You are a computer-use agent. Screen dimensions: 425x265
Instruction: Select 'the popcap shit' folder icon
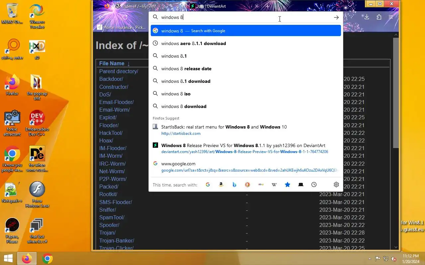(x=37, y=87)
